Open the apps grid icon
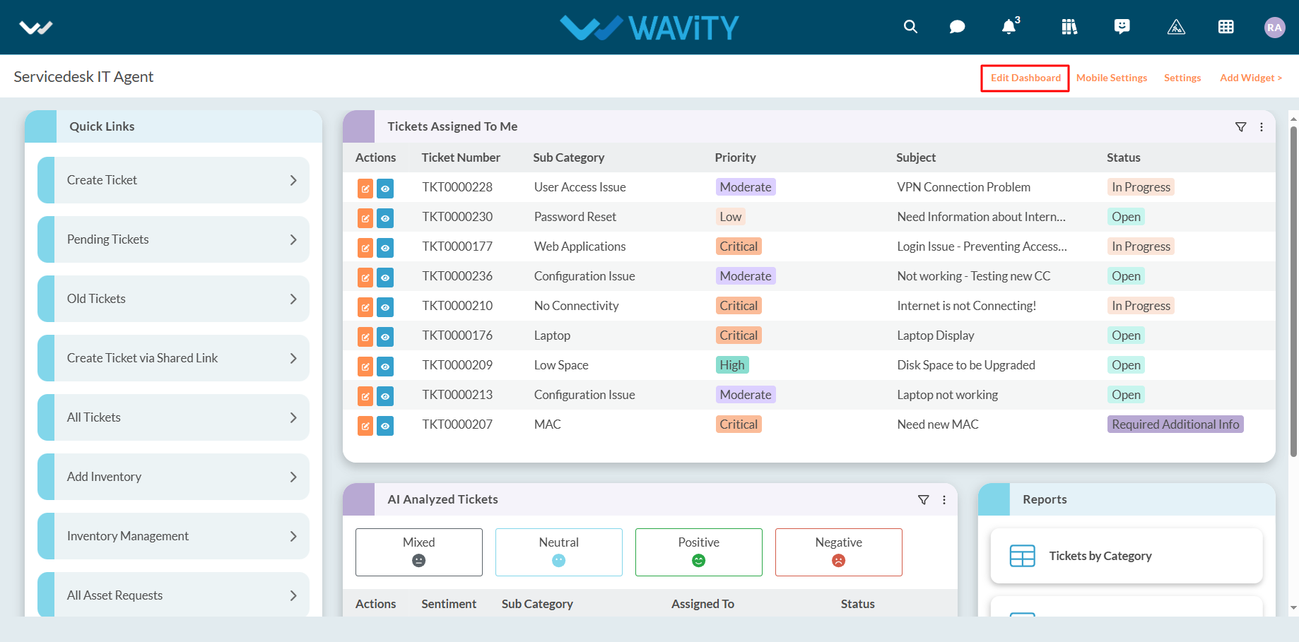Viewport: 1299px width, 642px height. tap(1226, 27)
